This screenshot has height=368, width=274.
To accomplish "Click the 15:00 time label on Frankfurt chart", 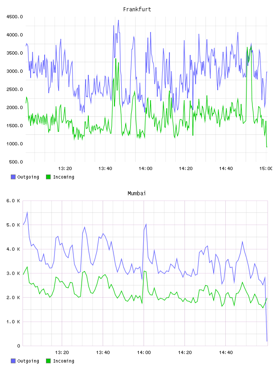I will [266, 169].
